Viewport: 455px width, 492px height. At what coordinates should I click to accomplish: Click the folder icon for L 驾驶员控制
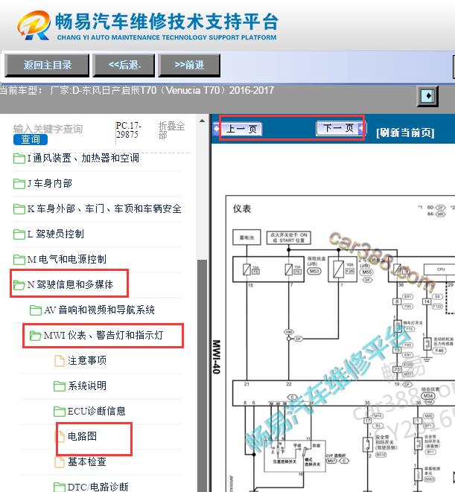pos(19,234)
